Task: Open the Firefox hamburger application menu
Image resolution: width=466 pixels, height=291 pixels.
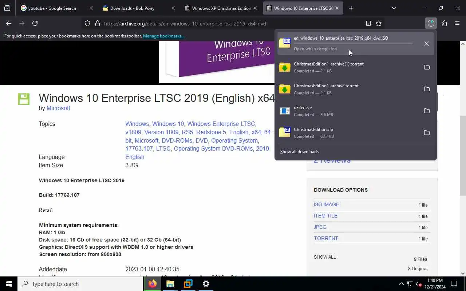Action: [457, 23]
